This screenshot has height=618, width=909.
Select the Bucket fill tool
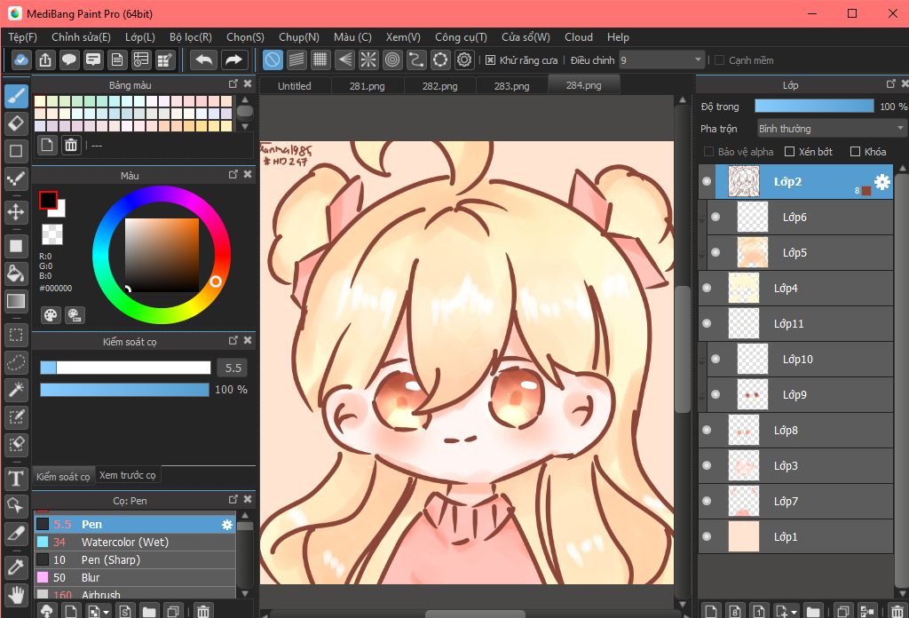tap(16, 273)
